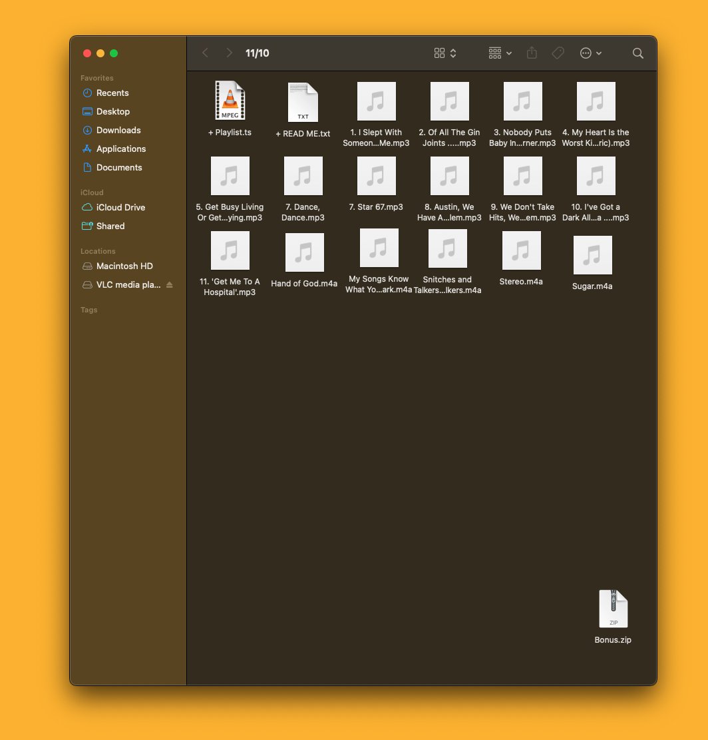Screen dimensions: 708x740
Task: Select 'Snitches and Talkers...lkers.m4a' file
Action: tap(447, 248)
